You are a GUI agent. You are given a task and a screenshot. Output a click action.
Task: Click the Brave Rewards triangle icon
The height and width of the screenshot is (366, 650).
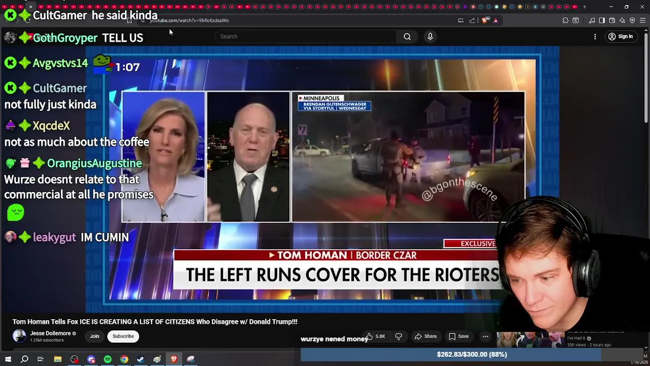tap(496, 20)
